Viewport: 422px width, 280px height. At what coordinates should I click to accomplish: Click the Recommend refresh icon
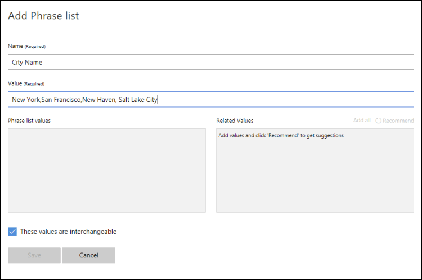click(378, 121)
